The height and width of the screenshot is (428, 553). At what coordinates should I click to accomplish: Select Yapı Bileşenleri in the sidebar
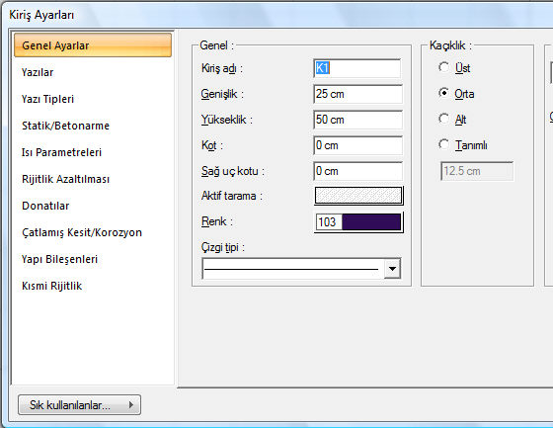click(x=59, y=259)
